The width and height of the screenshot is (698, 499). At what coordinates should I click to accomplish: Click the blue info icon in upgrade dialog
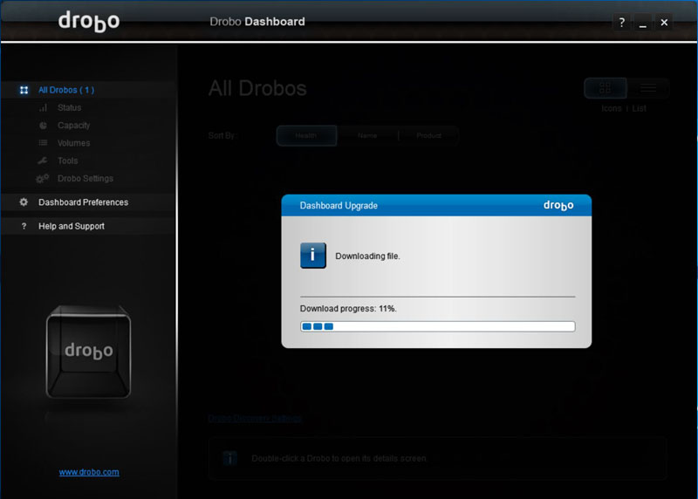(313, 256)
